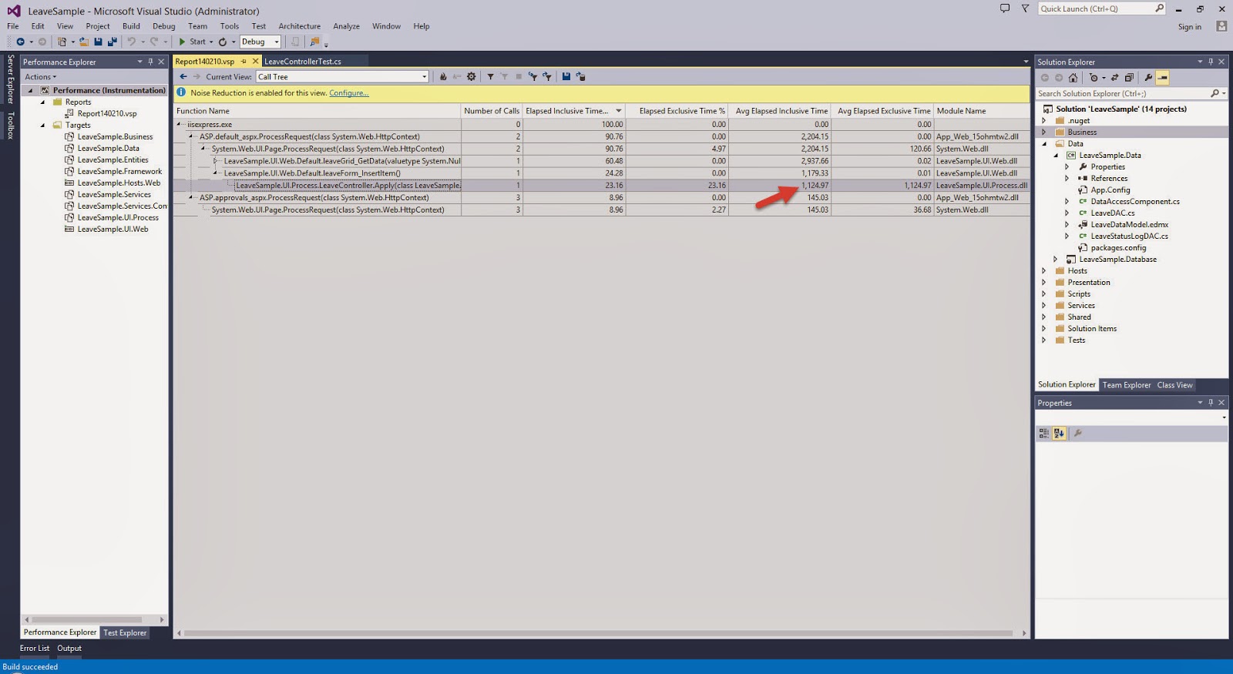The image size is (1233, 674).
Task: Open the Output tab at the bottom
Action: click(x=69, y=648)
